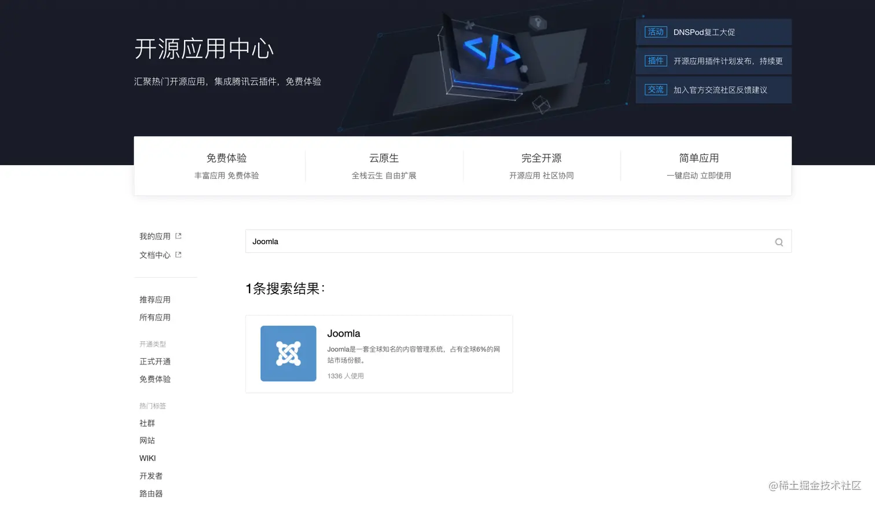
Task: Click the 1336 人使用 count
Action: point(345,376)
